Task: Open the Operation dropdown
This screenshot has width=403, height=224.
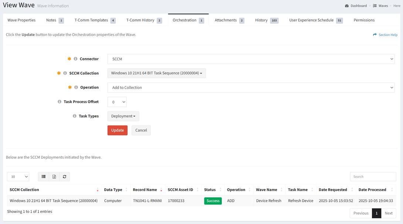Action: point(251,88)
